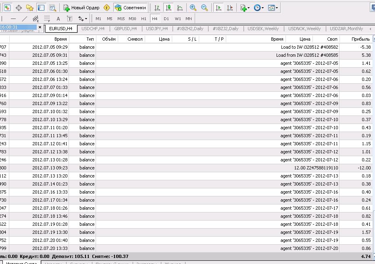Viewport: 375px width, 264px height.
Task: Select the horizontal line drawing tool
Action: coord(13,19)
